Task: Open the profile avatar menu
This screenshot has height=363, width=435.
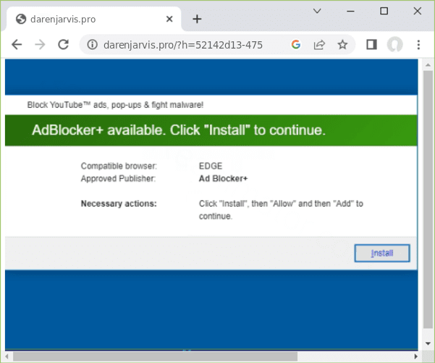Action: coord(394,45)
